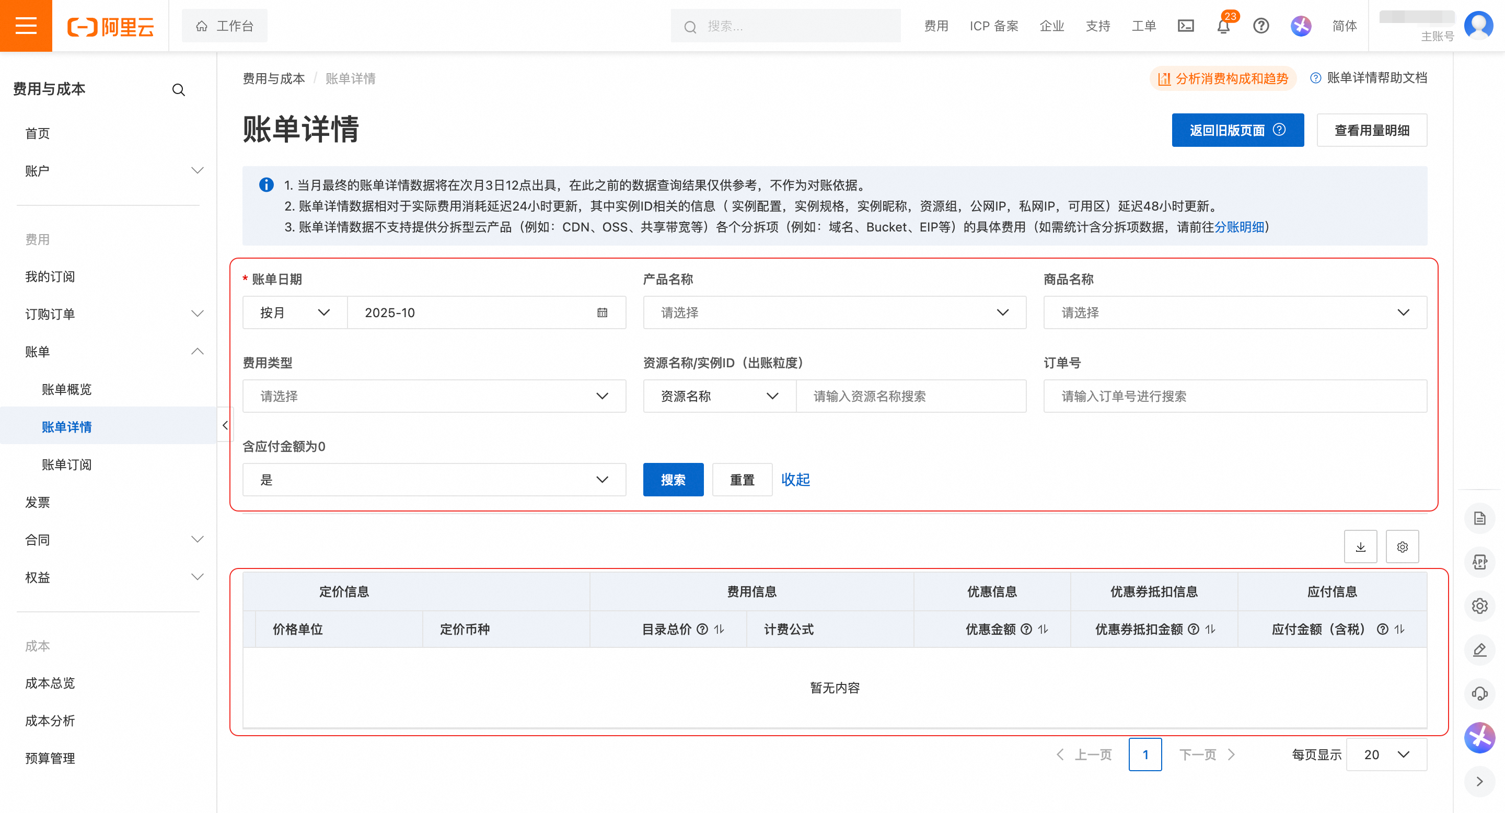Image resolution: width=1505 pixels, height=813 pixels.
Task: Open the calendar picker for bill date
Action: click(603, 312)
